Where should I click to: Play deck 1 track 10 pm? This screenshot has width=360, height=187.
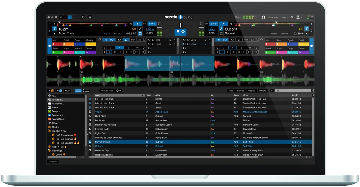click(138, 24)
